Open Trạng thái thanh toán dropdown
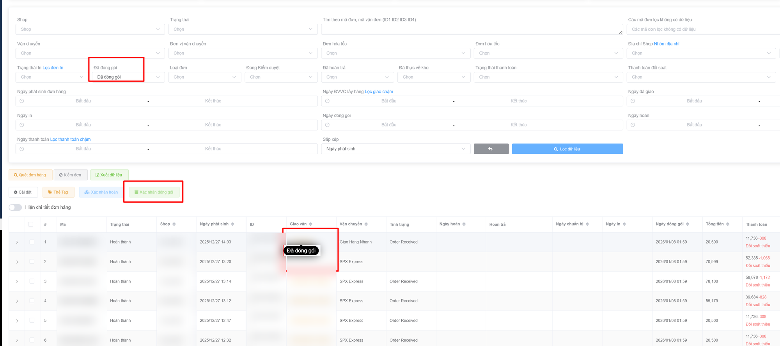780x346 pixels. point(548,77)
